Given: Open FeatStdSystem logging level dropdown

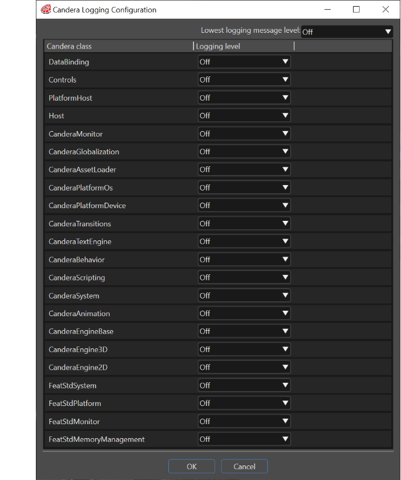Looking at the screenshot, I should (244, 385).
